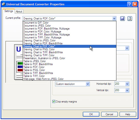The width and height of the screenshot is (139, 120).
Task: Click the printer icon in title bar
Action: coord(3,4)
